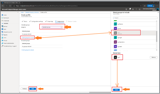
Task: Open the help question mark icon
Action: click(x=136, y=9)
